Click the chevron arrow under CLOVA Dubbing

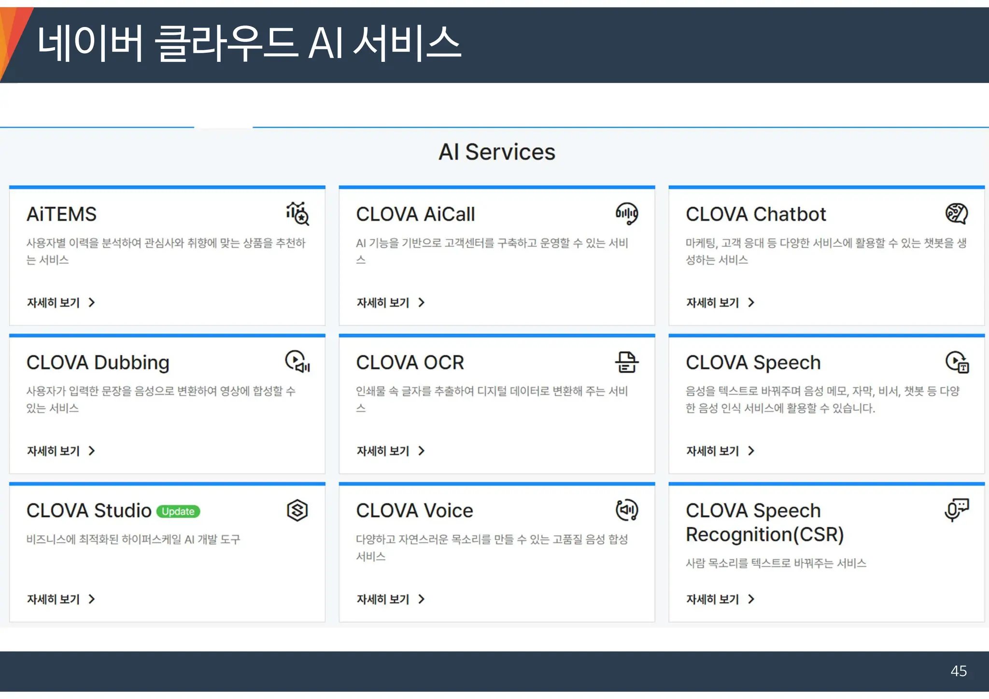pyautogui.click(x=92, y=451)
